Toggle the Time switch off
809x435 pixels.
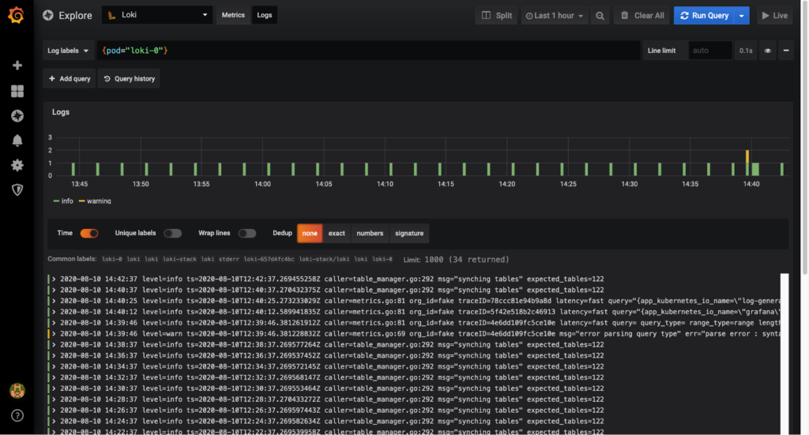click(x=89, y=233)
